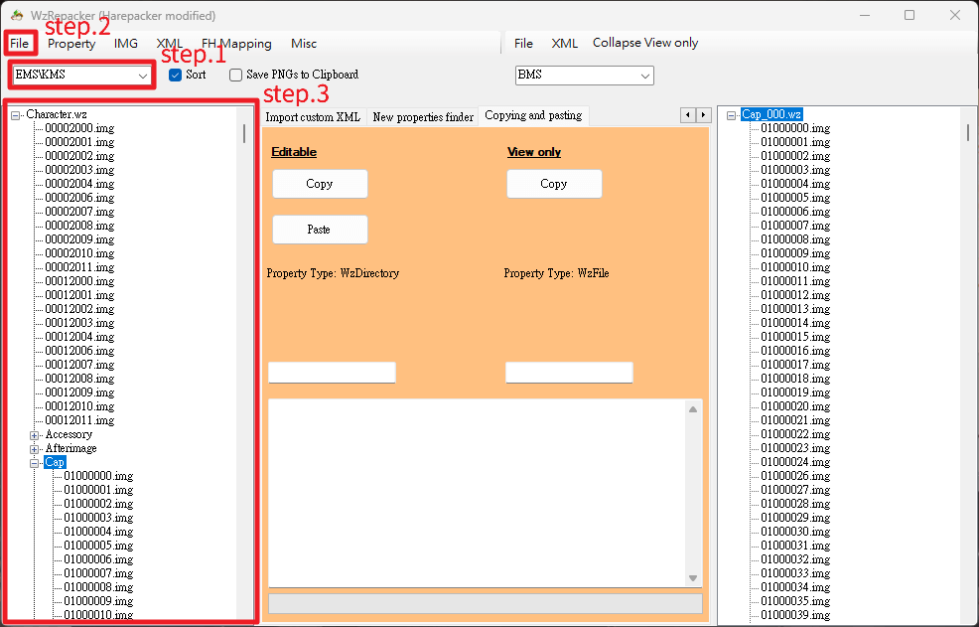979x627 pixels.
Task: Click the left tree scrollbar thumb
Action: pyautogui.click(x=244, y=133)
